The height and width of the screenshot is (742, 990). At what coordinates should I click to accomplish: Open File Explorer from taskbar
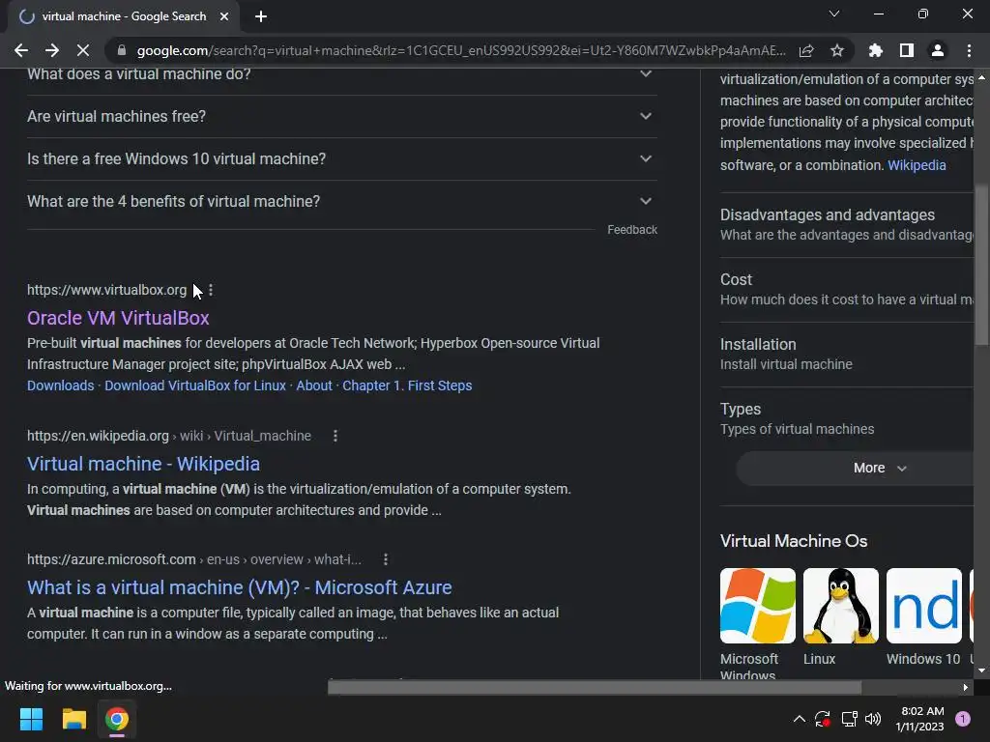tap(73, 719)
